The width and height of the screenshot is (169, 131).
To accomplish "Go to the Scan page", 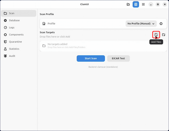I will [x=19, y=13].
